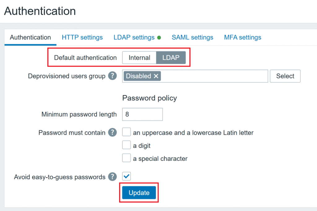Screen dimensions: 317x211
Task: Click the Update button
Action: pos(139,192)
